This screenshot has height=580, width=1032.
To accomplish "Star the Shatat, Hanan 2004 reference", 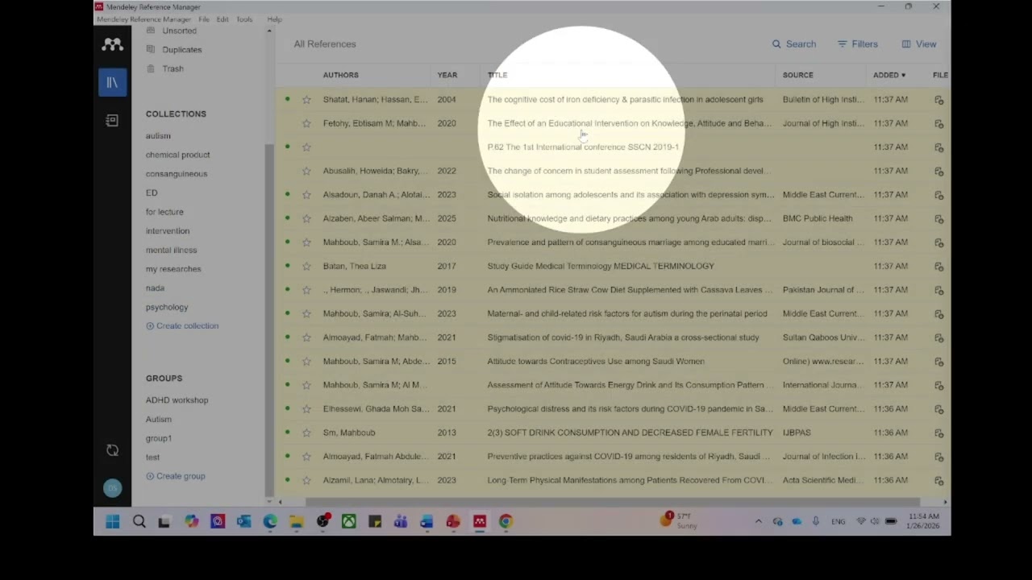I will (x=306, y=100).
